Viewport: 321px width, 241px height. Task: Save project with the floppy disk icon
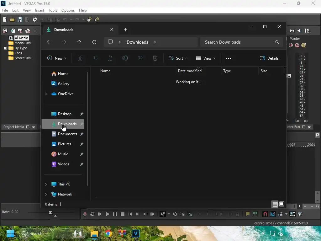20,19
